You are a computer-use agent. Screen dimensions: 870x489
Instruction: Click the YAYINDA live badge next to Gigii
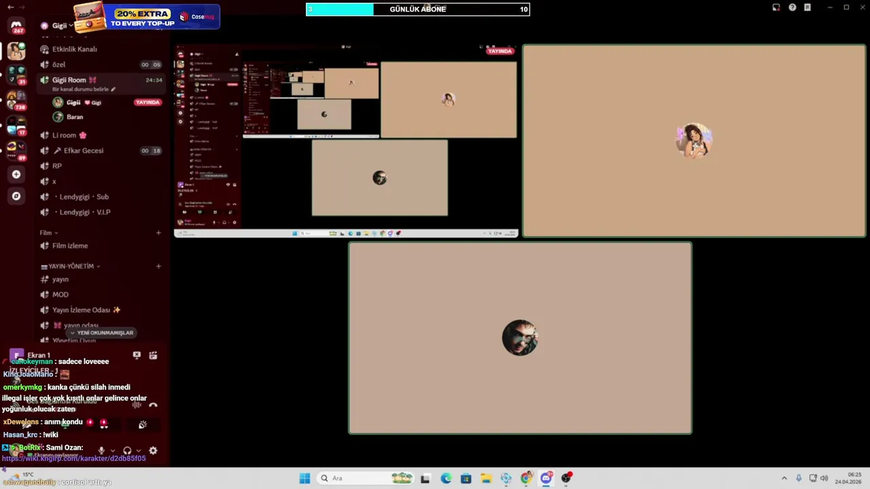pos(147,103)
